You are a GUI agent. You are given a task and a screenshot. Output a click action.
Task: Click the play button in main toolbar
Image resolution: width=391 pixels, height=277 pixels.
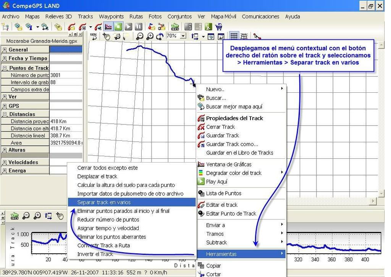(x=128, y=27)
